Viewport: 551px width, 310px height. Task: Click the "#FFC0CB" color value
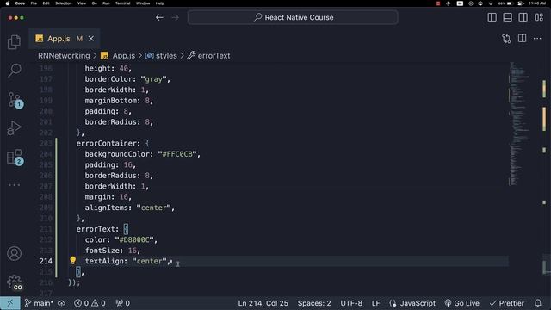(177, 154)
